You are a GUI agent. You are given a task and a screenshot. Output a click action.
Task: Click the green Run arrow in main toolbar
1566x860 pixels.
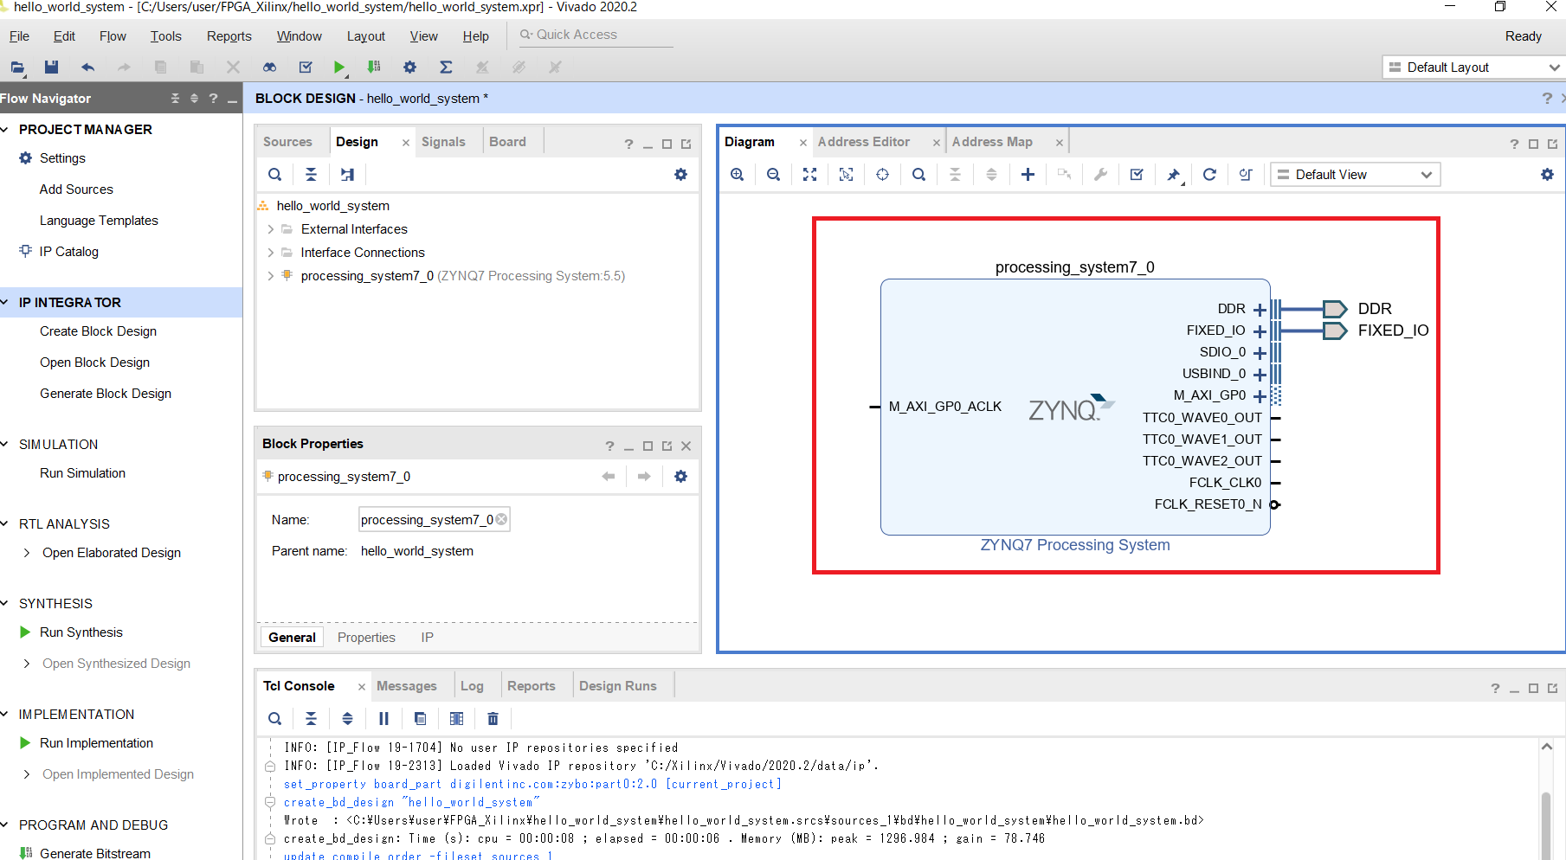tap(339, 67)
